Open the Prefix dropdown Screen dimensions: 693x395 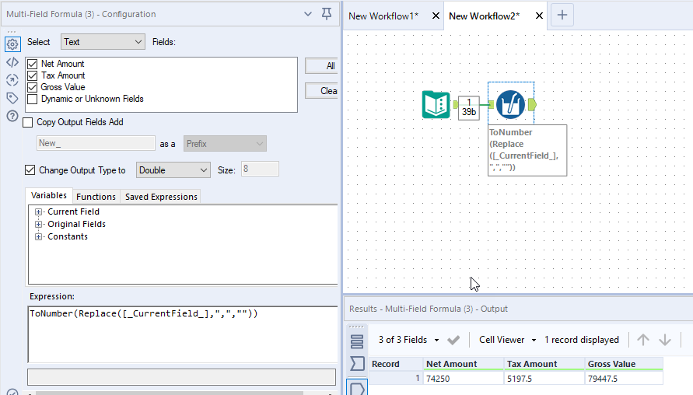pos(225,144)
